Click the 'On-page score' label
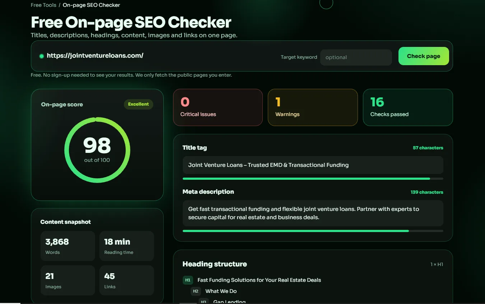Screen dimensions: 485x304 tap(62, 105)
